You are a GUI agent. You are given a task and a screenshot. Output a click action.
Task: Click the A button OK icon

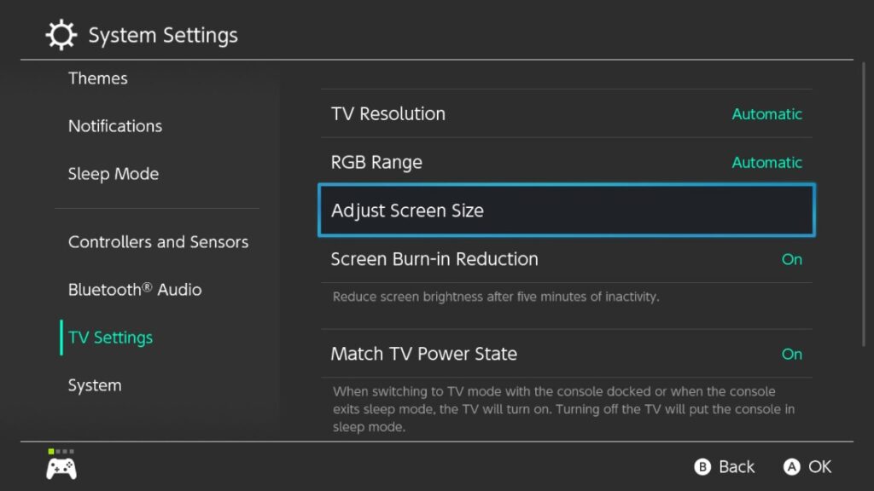(791, 466)
